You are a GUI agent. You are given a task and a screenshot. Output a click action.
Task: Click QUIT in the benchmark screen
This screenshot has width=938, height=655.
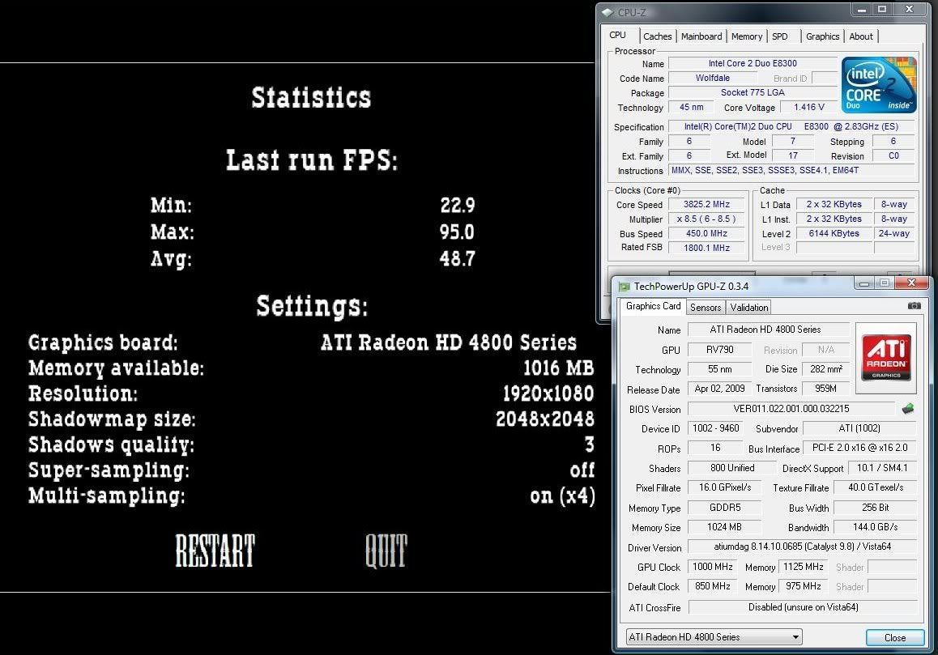coord(386,551)
